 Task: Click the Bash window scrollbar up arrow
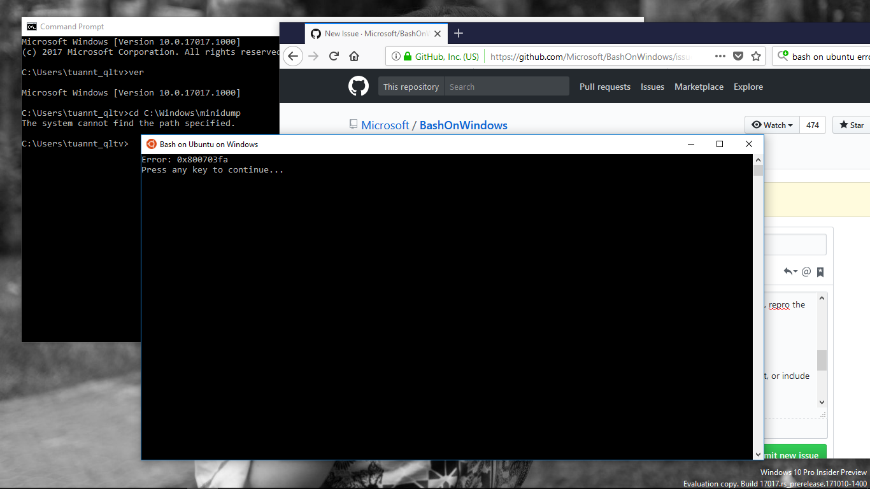point(758,159)
